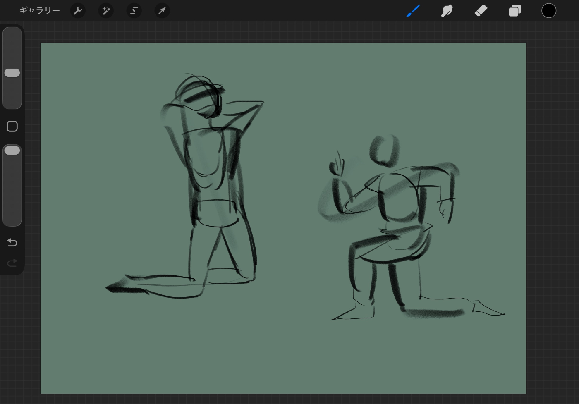The width and height of the screenshot is (579, 404).
Task: Click the brush size slider handle
Action: click(x=12, y=73)
